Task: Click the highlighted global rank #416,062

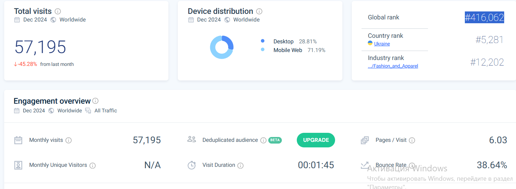Action: pos(484,17)
